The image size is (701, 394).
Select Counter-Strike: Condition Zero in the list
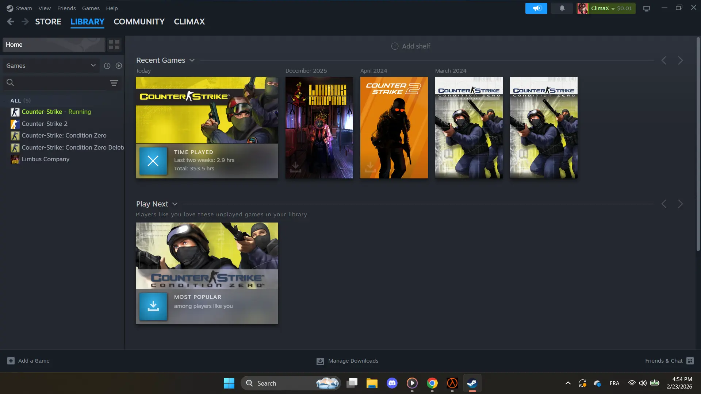click(x=64, y=136)
